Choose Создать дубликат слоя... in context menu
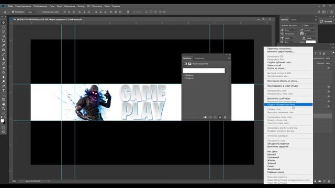The image size is (335, 188). (280, 63)
